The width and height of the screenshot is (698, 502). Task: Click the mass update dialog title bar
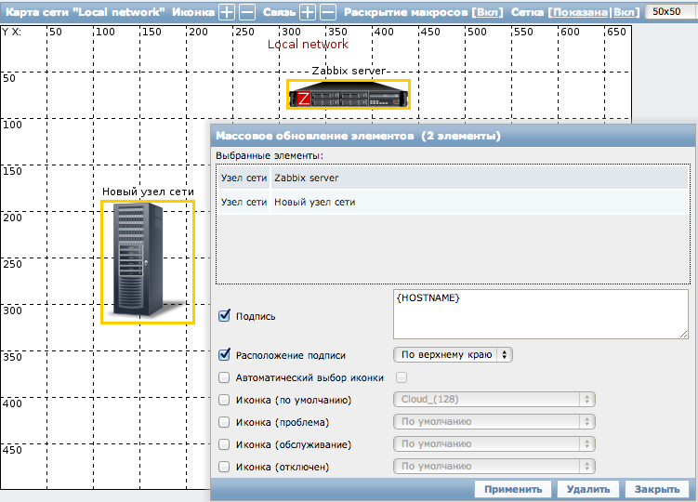(x=453, y=136)
